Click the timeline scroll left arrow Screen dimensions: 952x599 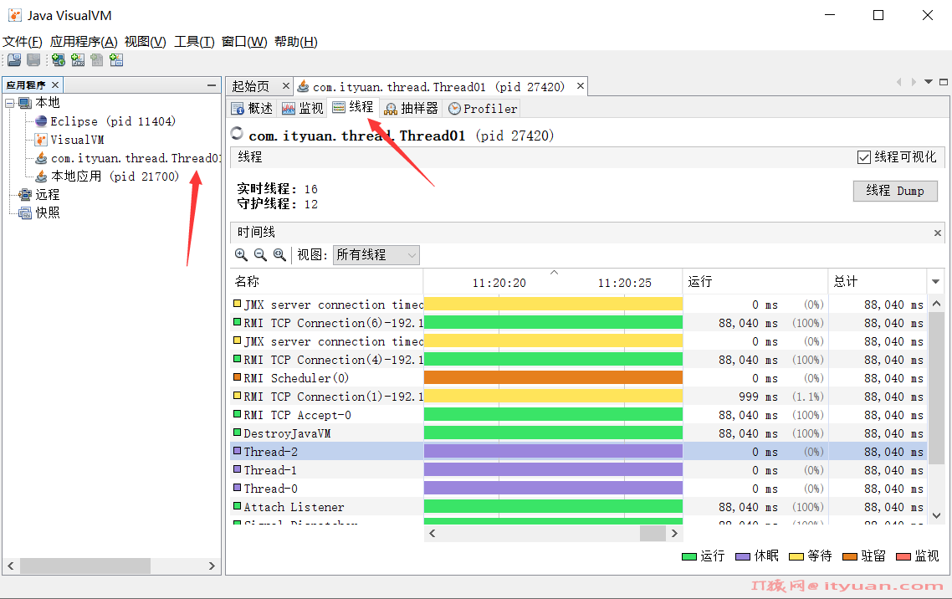(432, 534)
